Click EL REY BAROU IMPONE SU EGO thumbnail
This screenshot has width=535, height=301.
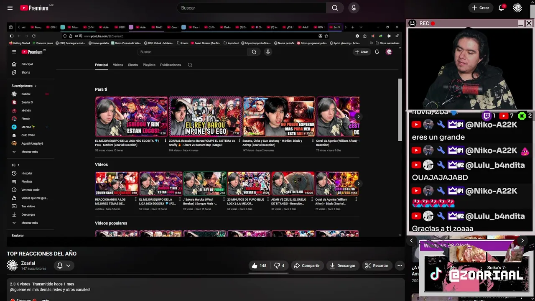click(x=205, y=117)
